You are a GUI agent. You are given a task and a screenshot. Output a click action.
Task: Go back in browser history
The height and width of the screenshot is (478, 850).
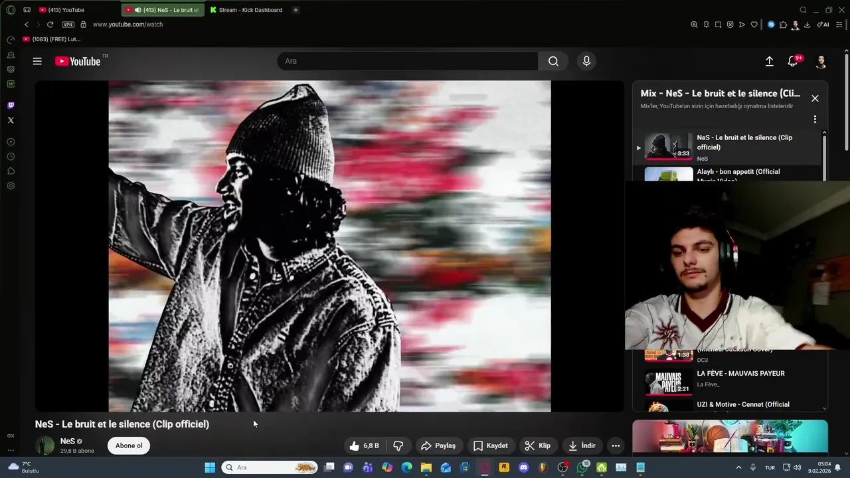[x=27, y=25]
